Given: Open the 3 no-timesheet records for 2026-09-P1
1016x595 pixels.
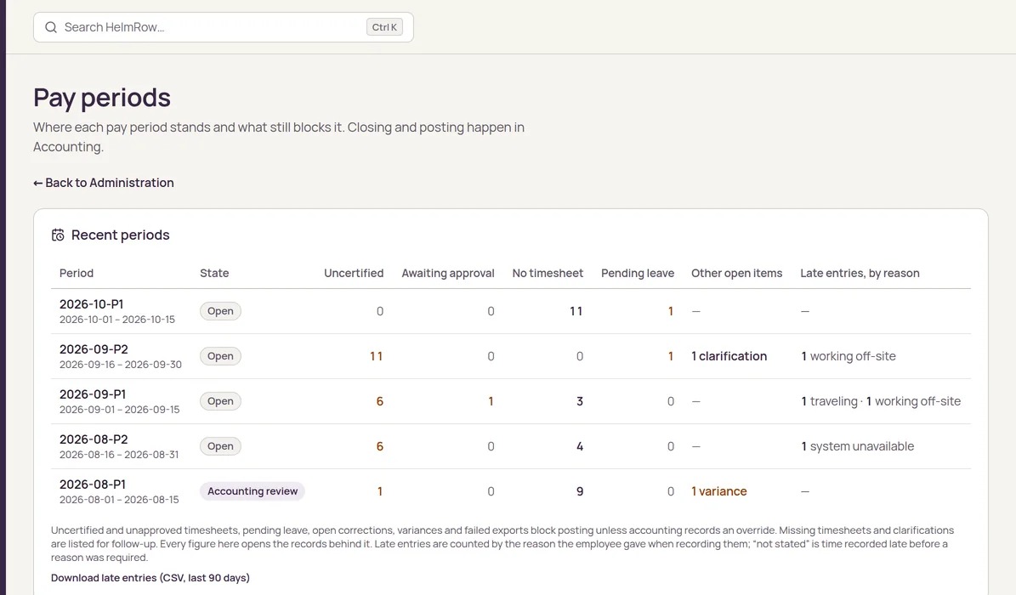Looking at the screenshot, I should pos(580,401).
